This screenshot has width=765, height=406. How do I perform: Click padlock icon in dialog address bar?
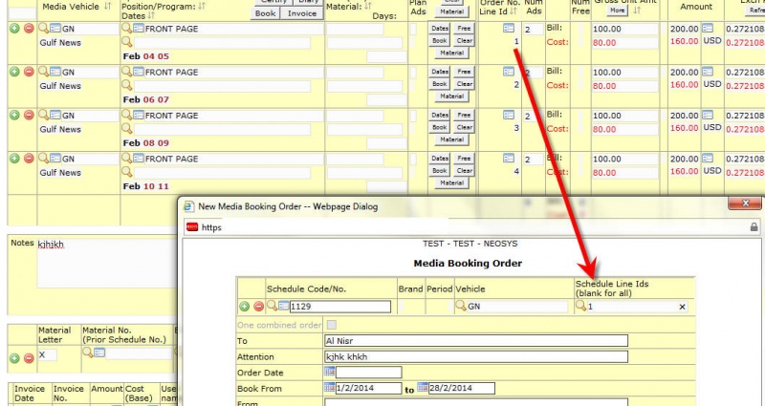pyautogui.click(x=754, y=227)
